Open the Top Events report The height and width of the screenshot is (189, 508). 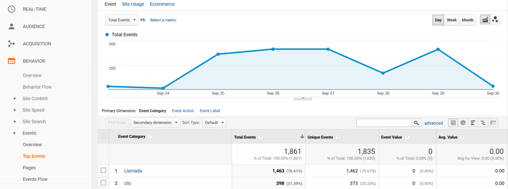[x=34, y=156]
